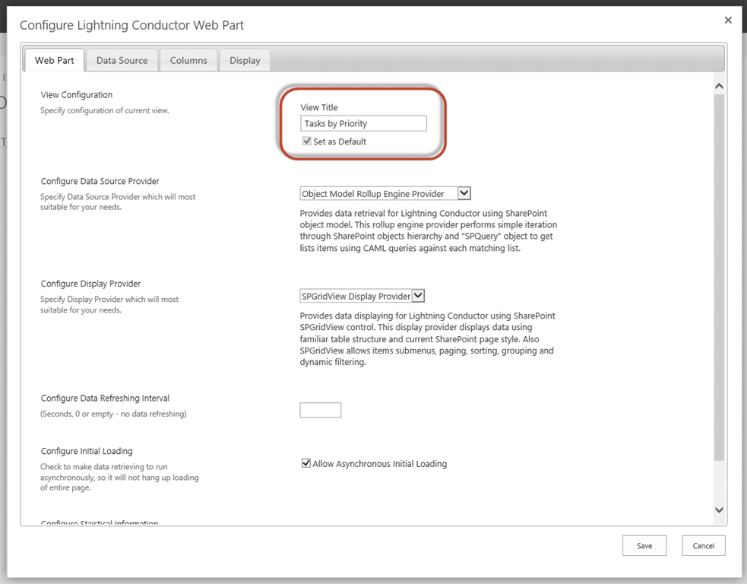
Task: Click the vertical scrollbar thumb
Action: [x=720, y=278]
